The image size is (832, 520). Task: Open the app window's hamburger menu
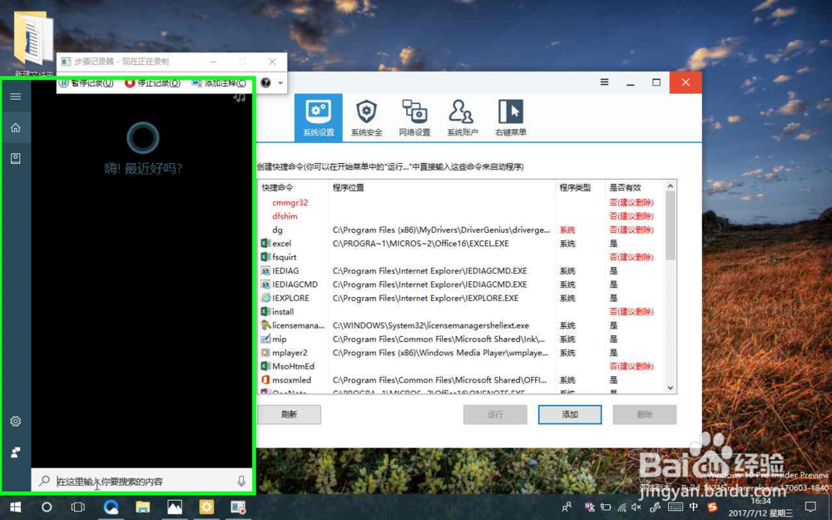pos(603,82)
